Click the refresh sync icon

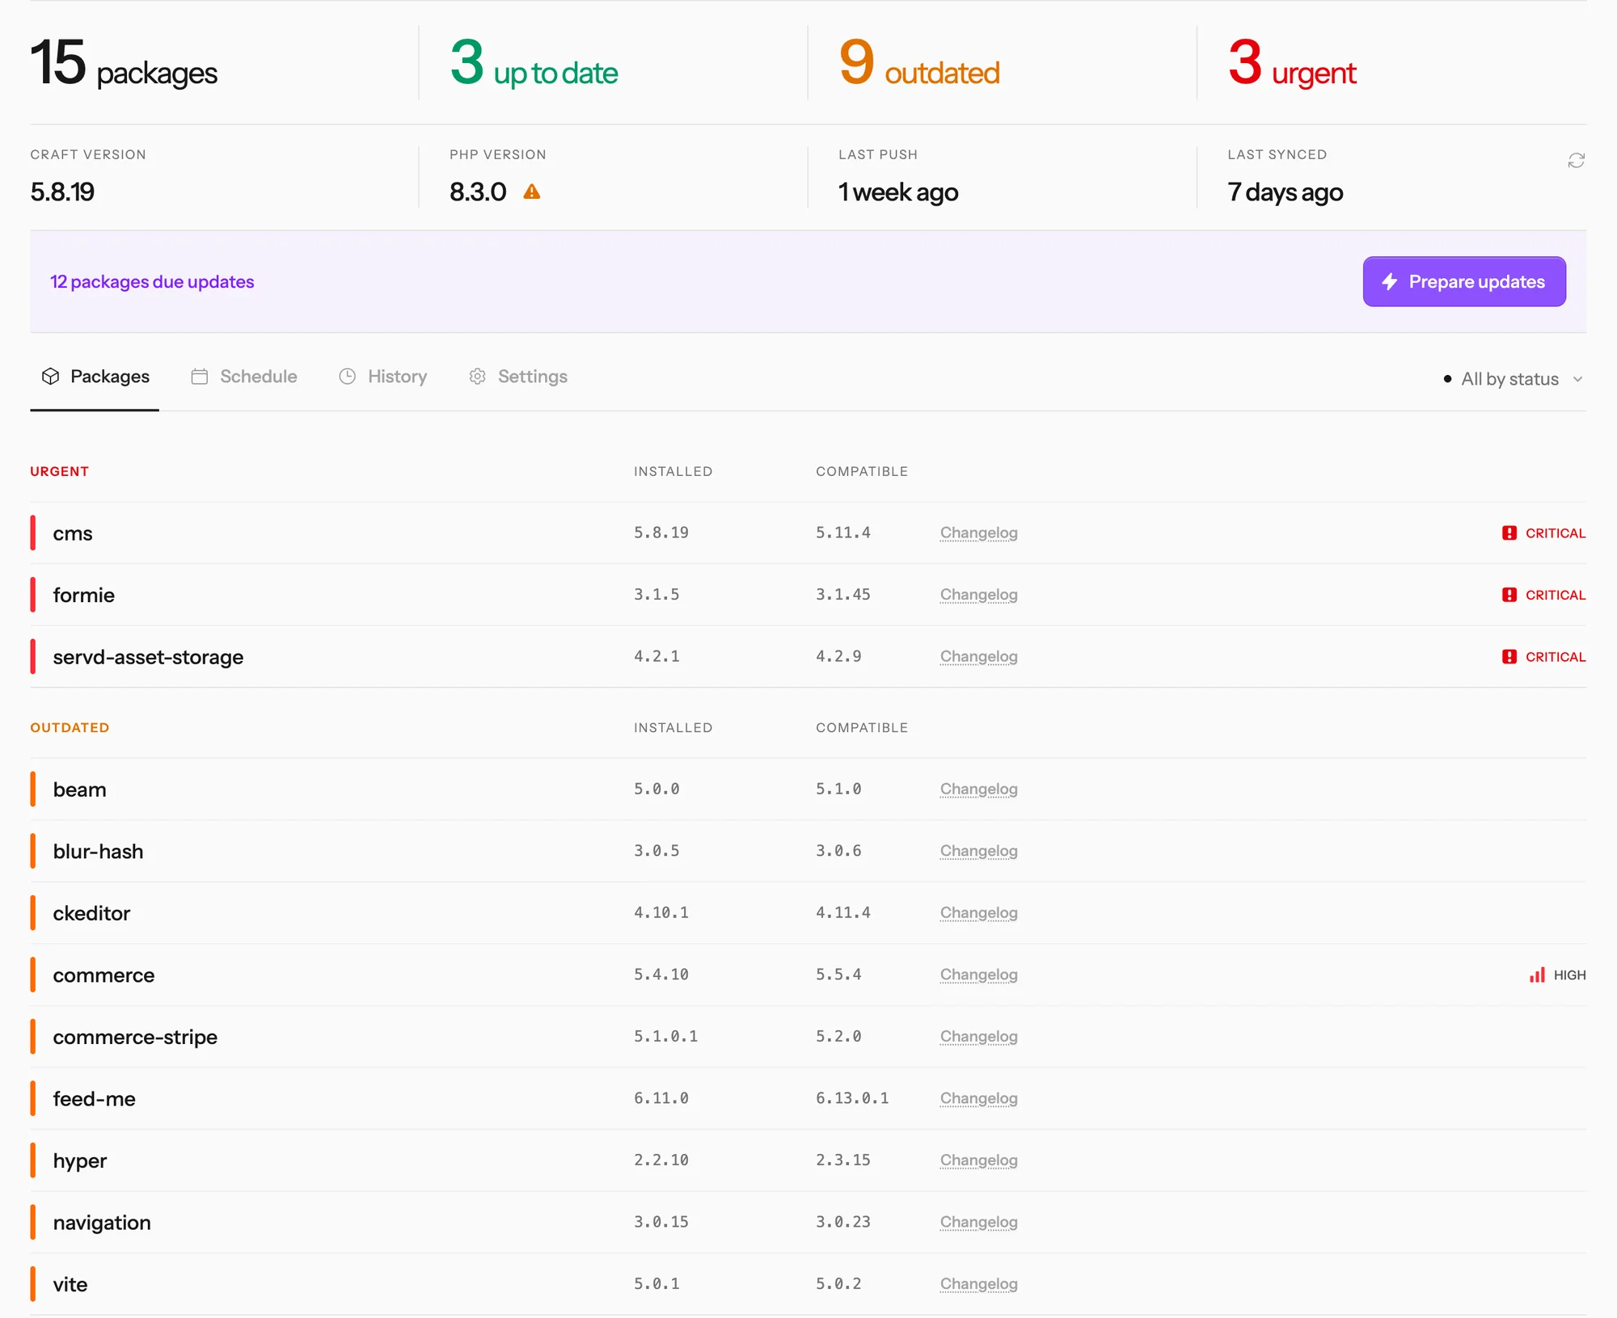1576,160
